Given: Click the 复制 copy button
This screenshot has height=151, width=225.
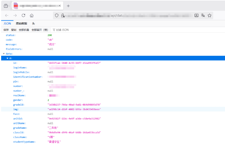Looking at the screenshot, I should [14, 30].
